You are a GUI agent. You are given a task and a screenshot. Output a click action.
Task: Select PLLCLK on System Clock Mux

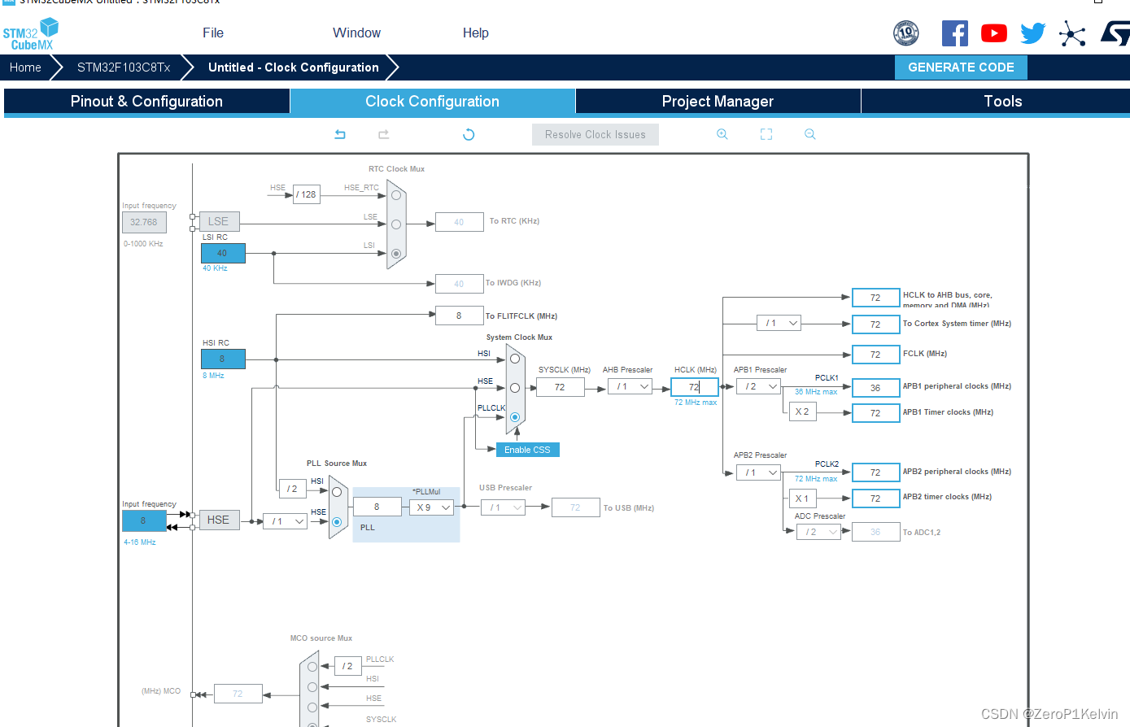(x=515, y=417)
